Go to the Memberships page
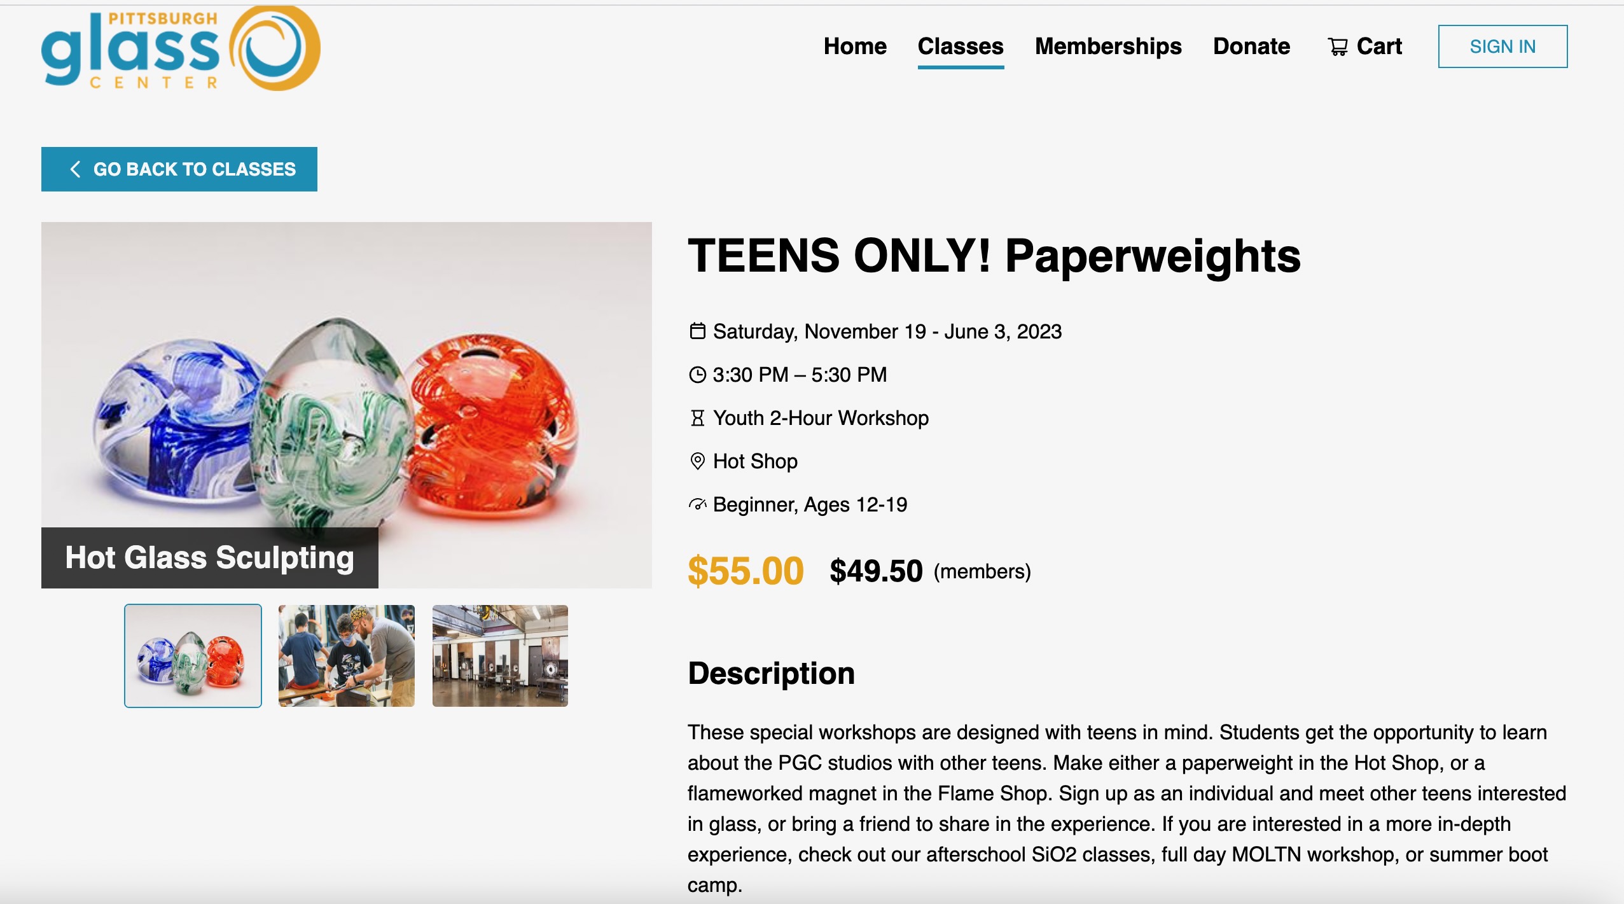The image size is (1624, 904). coord(1107,46)
